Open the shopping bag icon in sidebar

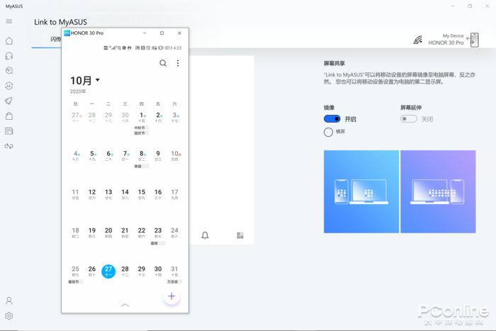pyautogui.click(x=9, y=116)
